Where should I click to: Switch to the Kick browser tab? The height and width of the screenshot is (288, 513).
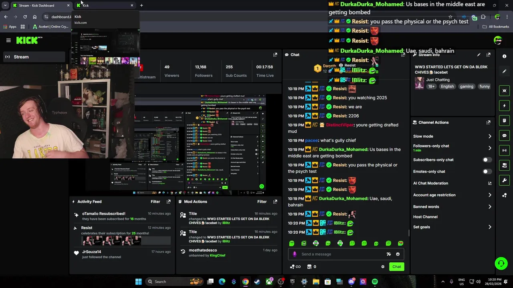click(105, 5)
